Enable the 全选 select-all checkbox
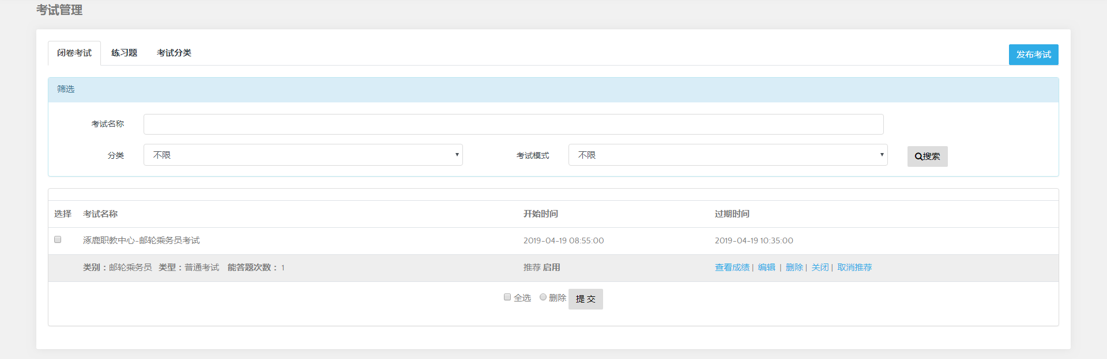 [x=507, y=297]
